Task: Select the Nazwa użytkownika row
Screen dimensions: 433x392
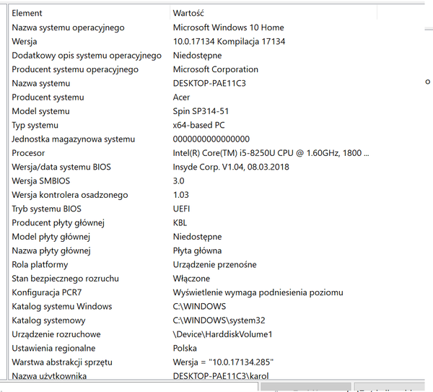Action: 49,376
